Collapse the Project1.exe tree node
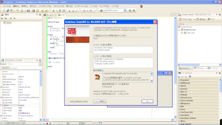The width and height of the screenshot is (222, 125). tap(179, 30)
